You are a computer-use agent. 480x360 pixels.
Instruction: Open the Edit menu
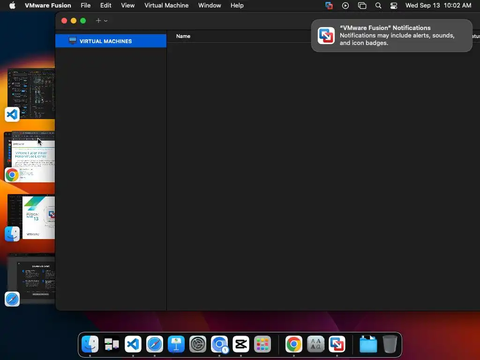click(105, 5)
